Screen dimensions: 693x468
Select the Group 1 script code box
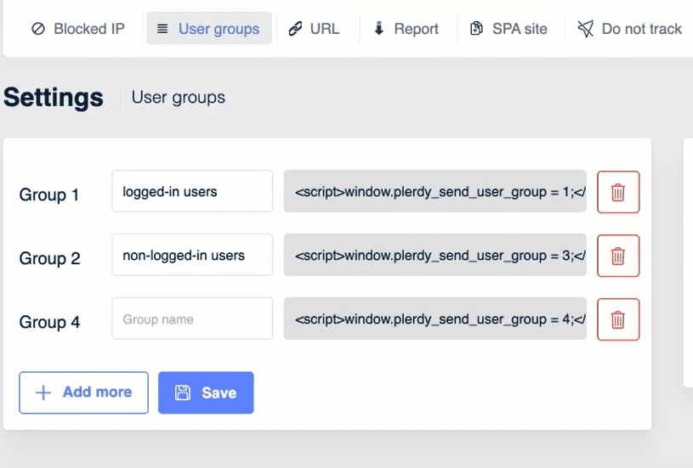point(435,192)
